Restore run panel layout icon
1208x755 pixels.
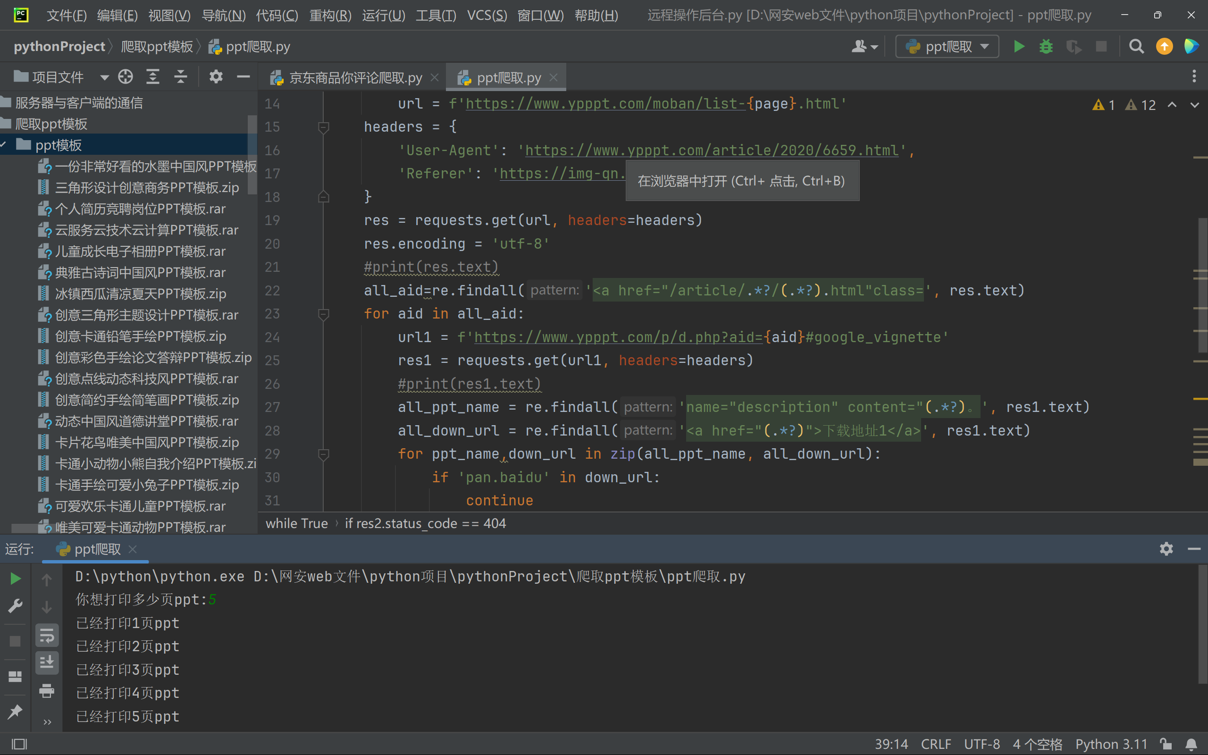(x=16, y=676)
